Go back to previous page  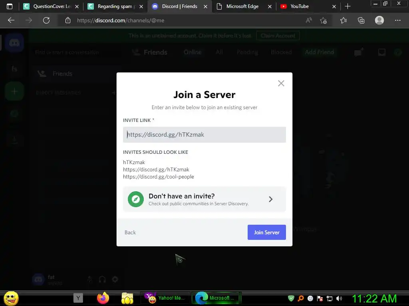tap(11, 20)
